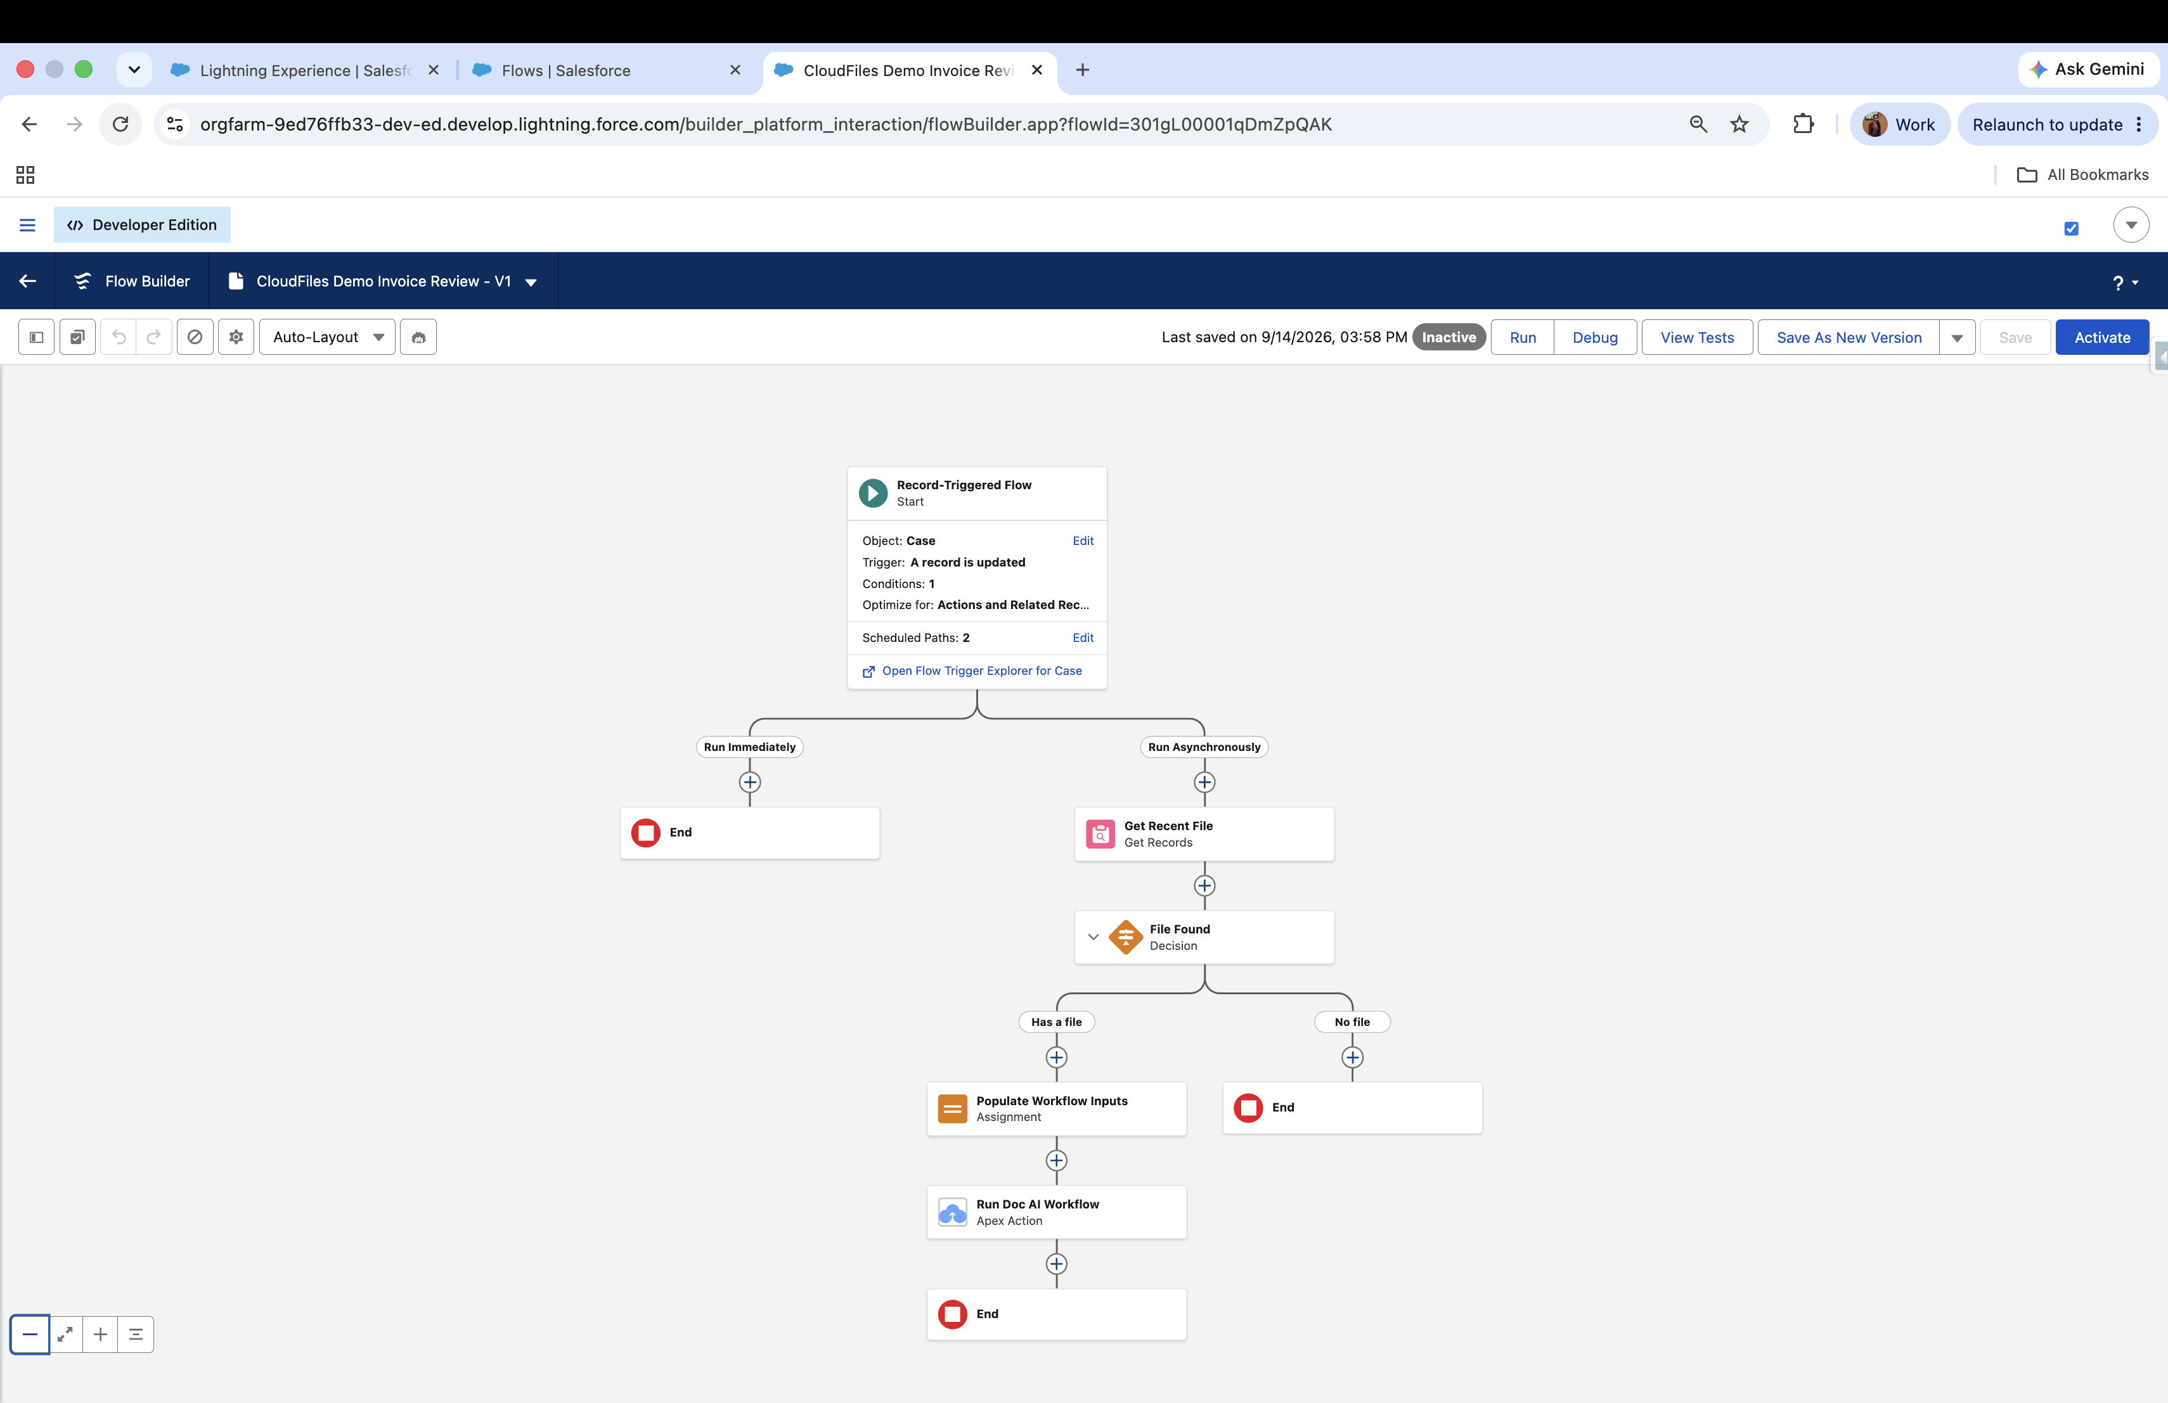Screen dimensions: 2168x1403
Task: Click the circle-slash icon in the flow toolbar
Action: (195, 337)
